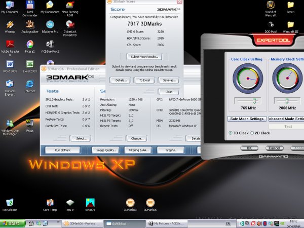Click the Core Clock gauge dial

click(x=248, y=79)
